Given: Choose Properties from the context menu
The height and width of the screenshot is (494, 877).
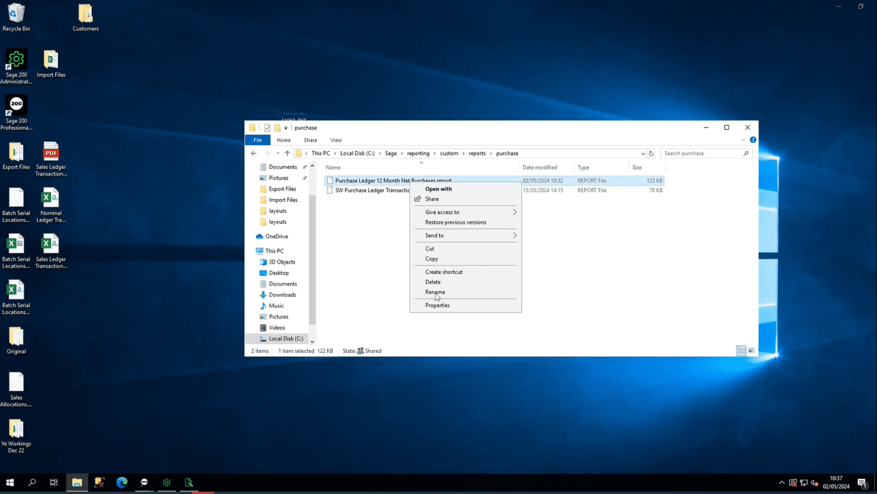Looking at the screenshot, I should click(437, 305).
